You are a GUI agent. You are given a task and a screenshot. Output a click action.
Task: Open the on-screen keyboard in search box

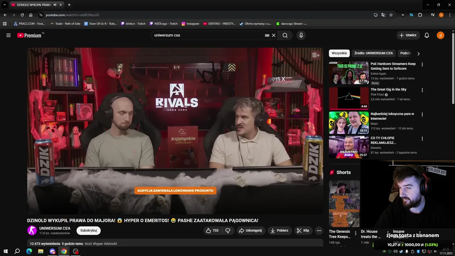267,35
